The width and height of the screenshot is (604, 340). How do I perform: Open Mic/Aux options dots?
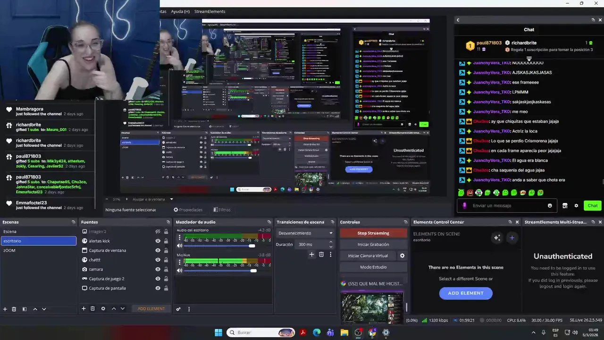click(179, 263)
